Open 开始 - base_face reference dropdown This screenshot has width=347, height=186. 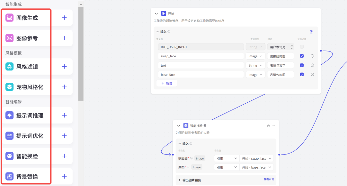[x=256, y=167]
